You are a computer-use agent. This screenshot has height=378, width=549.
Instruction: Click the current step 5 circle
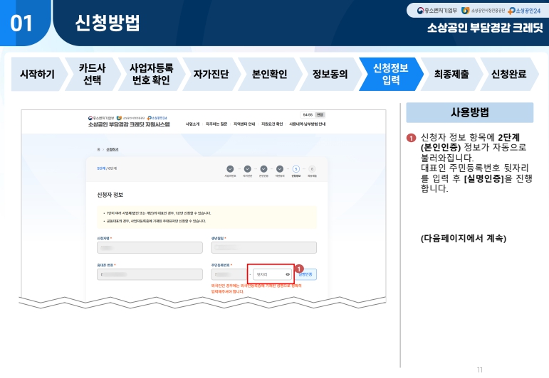pyautogui.click(x=296, y=169)
